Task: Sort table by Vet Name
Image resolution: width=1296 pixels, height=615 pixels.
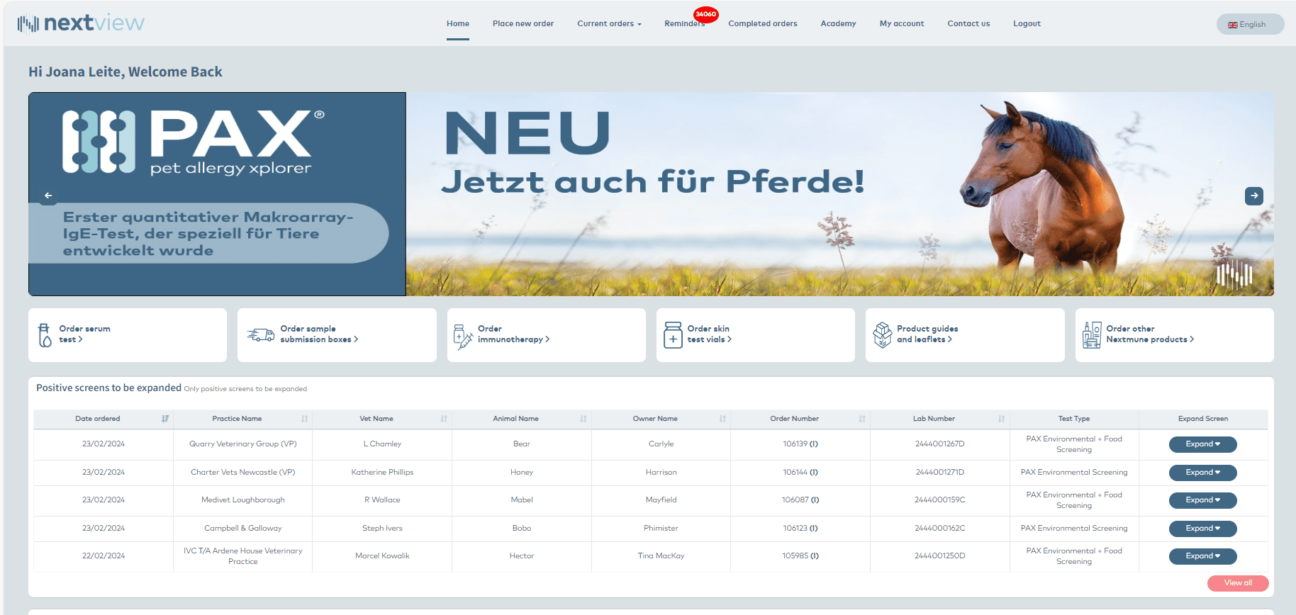Action: pos(444,419)
